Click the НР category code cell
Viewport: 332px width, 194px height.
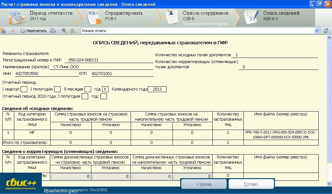point(32,135)
